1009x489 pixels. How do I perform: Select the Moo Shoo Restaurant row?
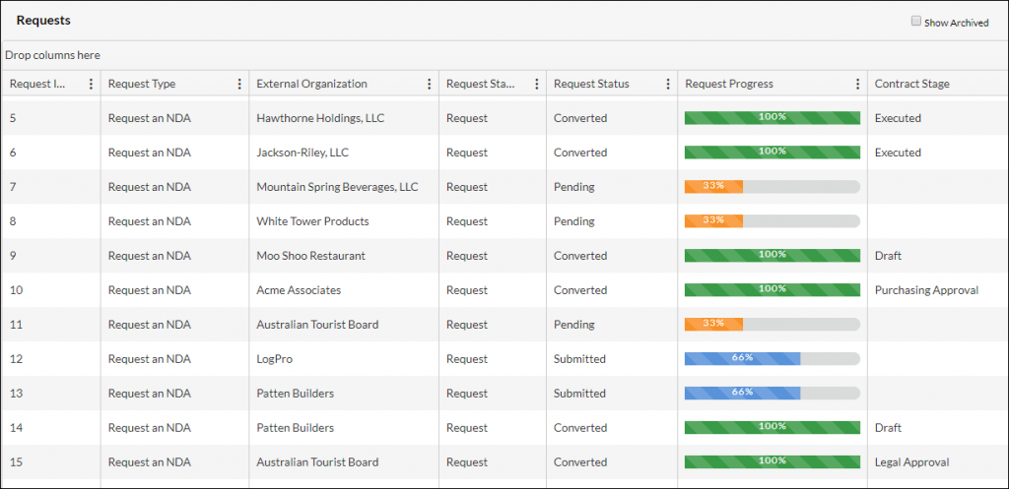coord(504,256)
